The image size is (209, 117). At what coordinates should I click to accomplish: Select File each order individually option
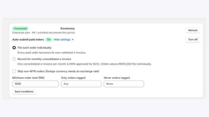(x=14, y=48)
